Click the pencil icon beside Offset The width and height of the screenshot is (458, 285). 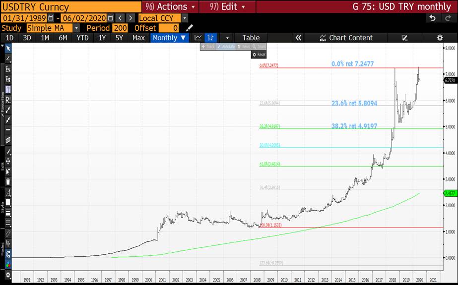190,28
